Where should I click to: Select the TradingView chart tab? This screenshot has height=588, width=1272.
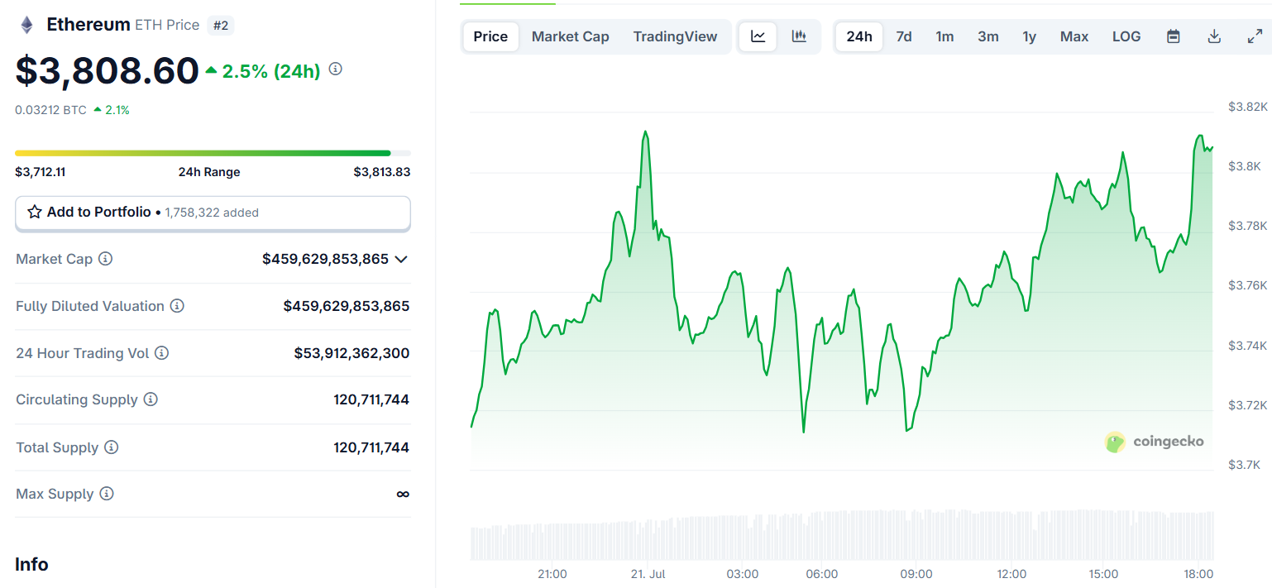(x=675, y=36)
